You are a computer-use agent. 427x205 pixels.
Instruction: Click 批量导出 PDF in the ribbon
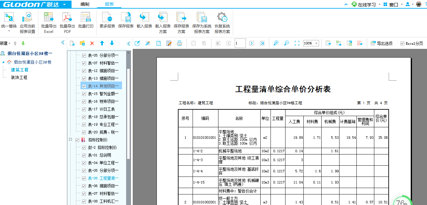67,23
